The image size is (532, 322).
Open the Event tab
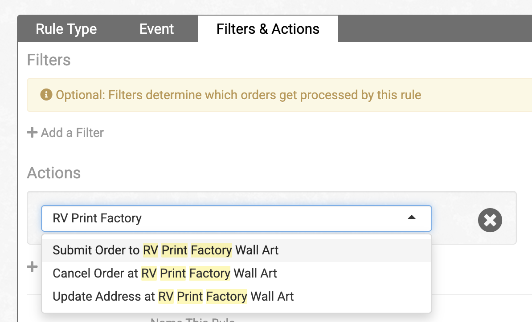[156, 29]
